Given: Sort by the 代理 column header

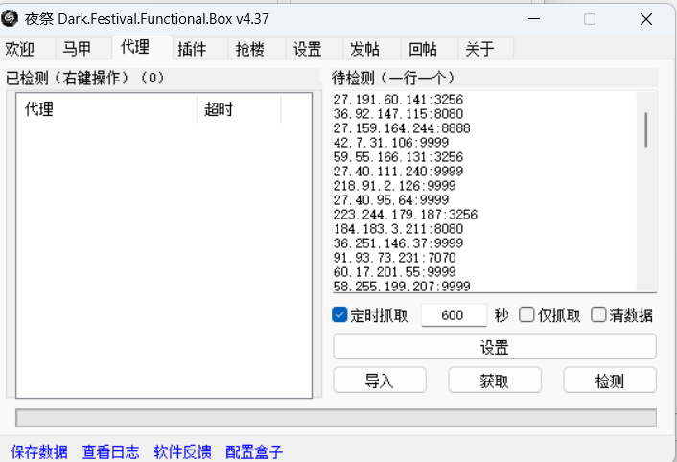Looking at the screenshot, I should point(106,108).
